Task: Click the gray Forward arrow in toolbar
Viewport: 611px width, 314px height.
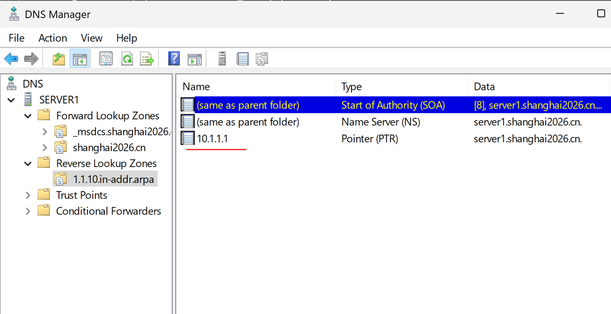Action: point(31,59)
